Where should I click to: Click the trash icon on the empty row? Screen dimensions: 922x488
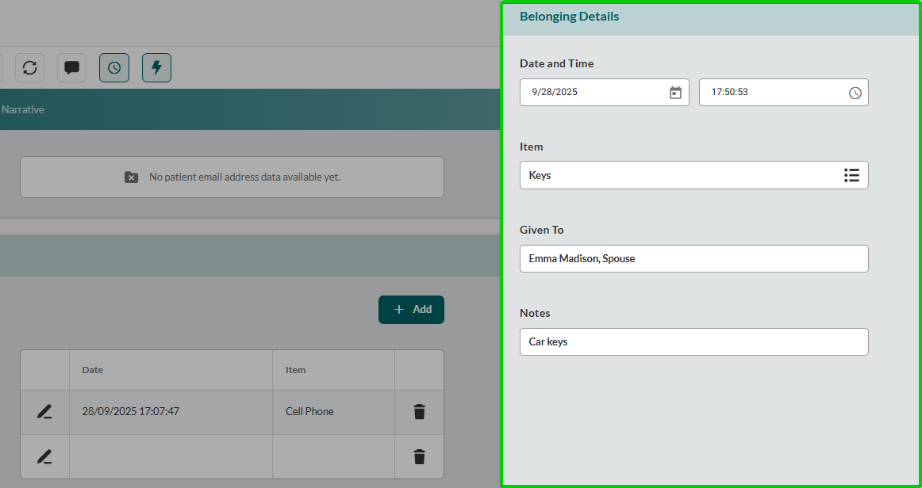pyautogui.click(x=419, y=456)
